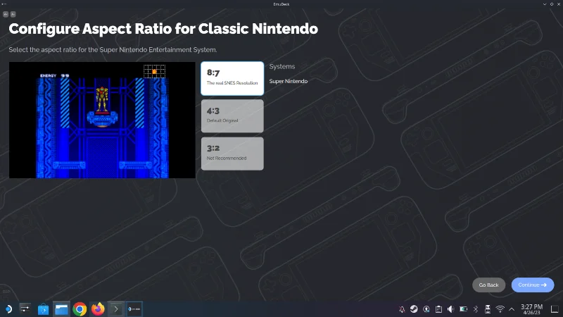Open the clipboard tray icon

coord(438,309)
